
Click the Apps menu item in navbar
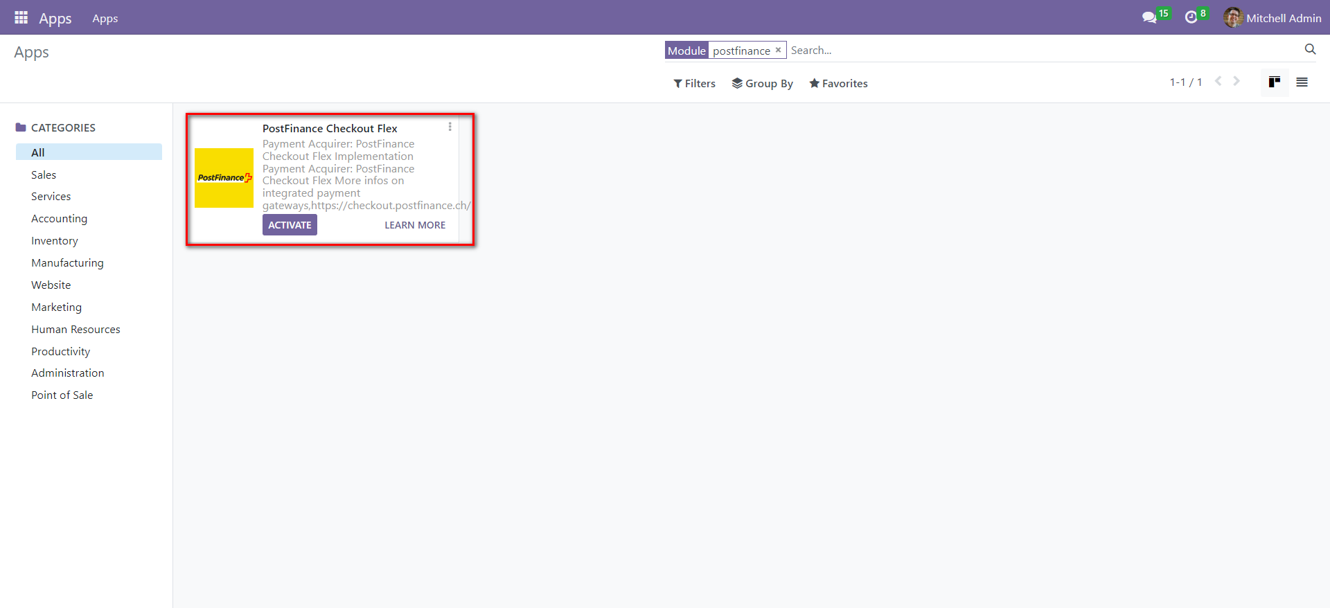(105, 19)
